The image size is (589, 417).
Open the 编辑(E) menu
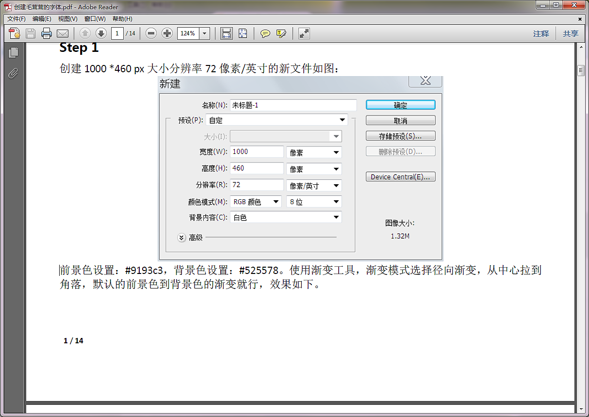pos(42,19)
